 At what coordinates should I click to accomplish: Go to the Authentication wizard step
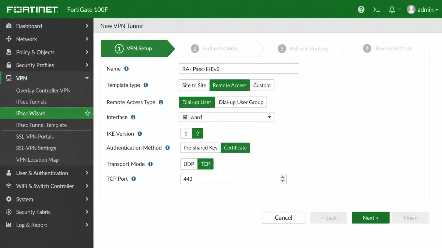[x=214, y=48]
